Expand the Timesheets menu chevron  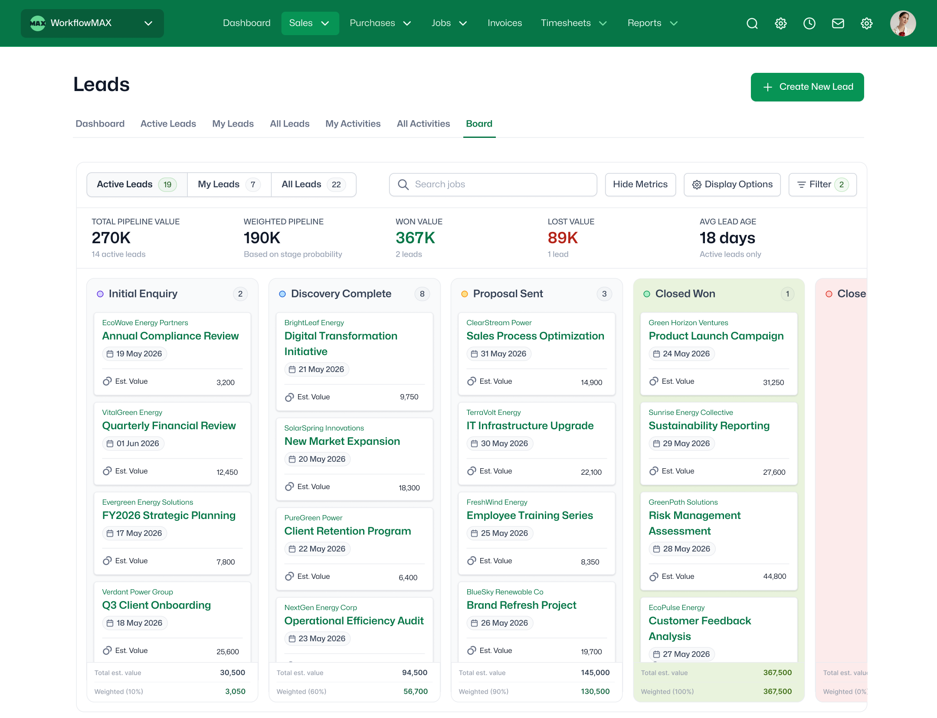(x=603, y=23)
